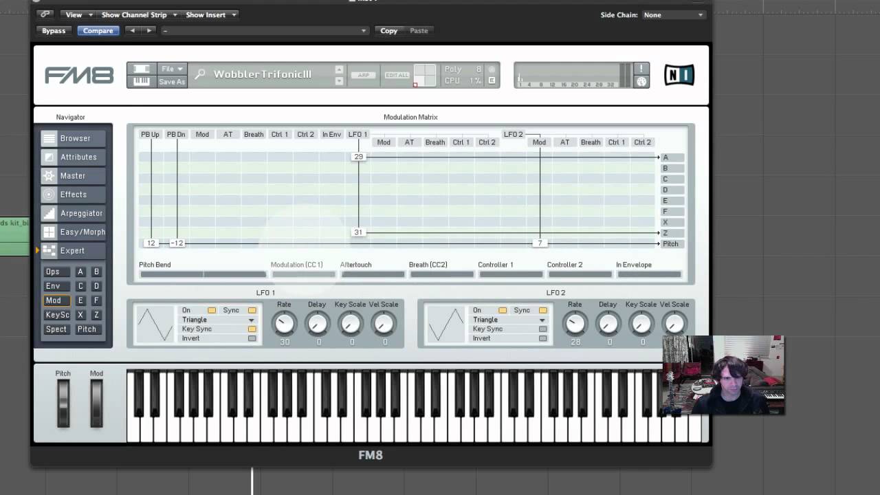This screenshot has height=495, width=880.
Task: Click the LFO 2 Mod pitch value 7
Action: click(x=540, y=243)
